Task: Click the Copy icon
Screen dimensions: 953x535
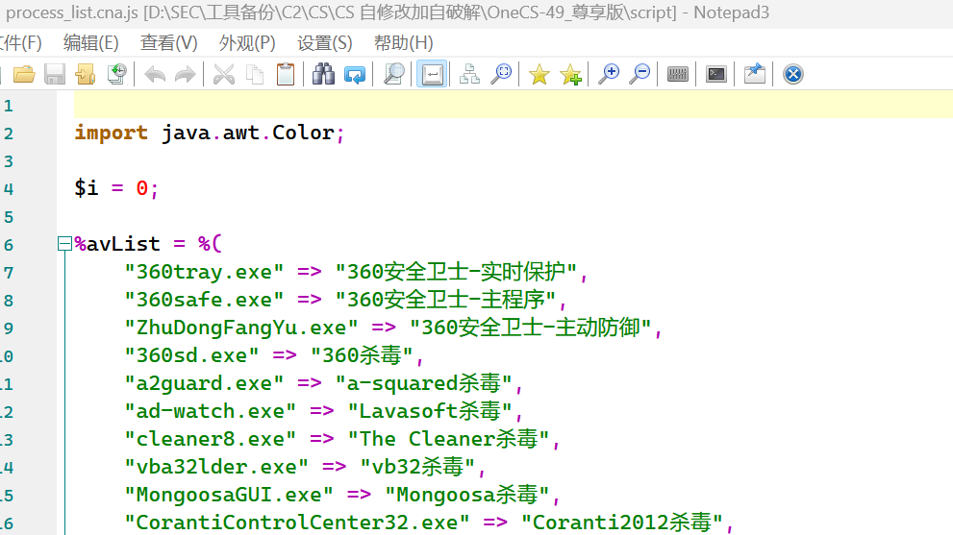Action: 255,74
